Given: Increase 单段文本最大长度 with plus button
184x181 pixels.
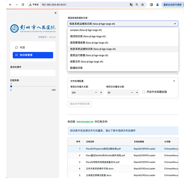Looking at the screenshot, I should tap(101, 92).
